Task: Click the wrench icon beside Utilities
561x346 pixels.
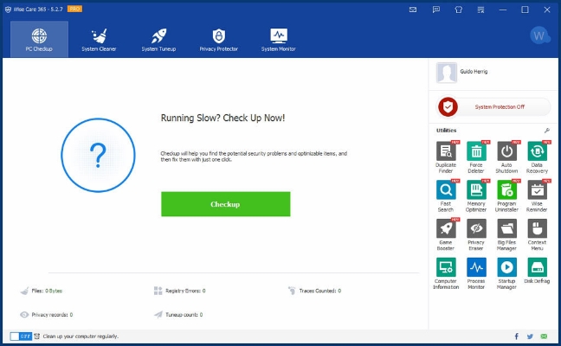Action: pos(546,131)
